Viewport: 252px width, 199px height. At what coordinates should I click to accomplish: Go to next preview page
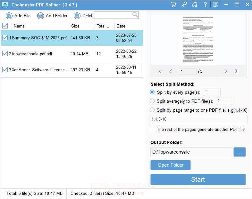[225, 71]
